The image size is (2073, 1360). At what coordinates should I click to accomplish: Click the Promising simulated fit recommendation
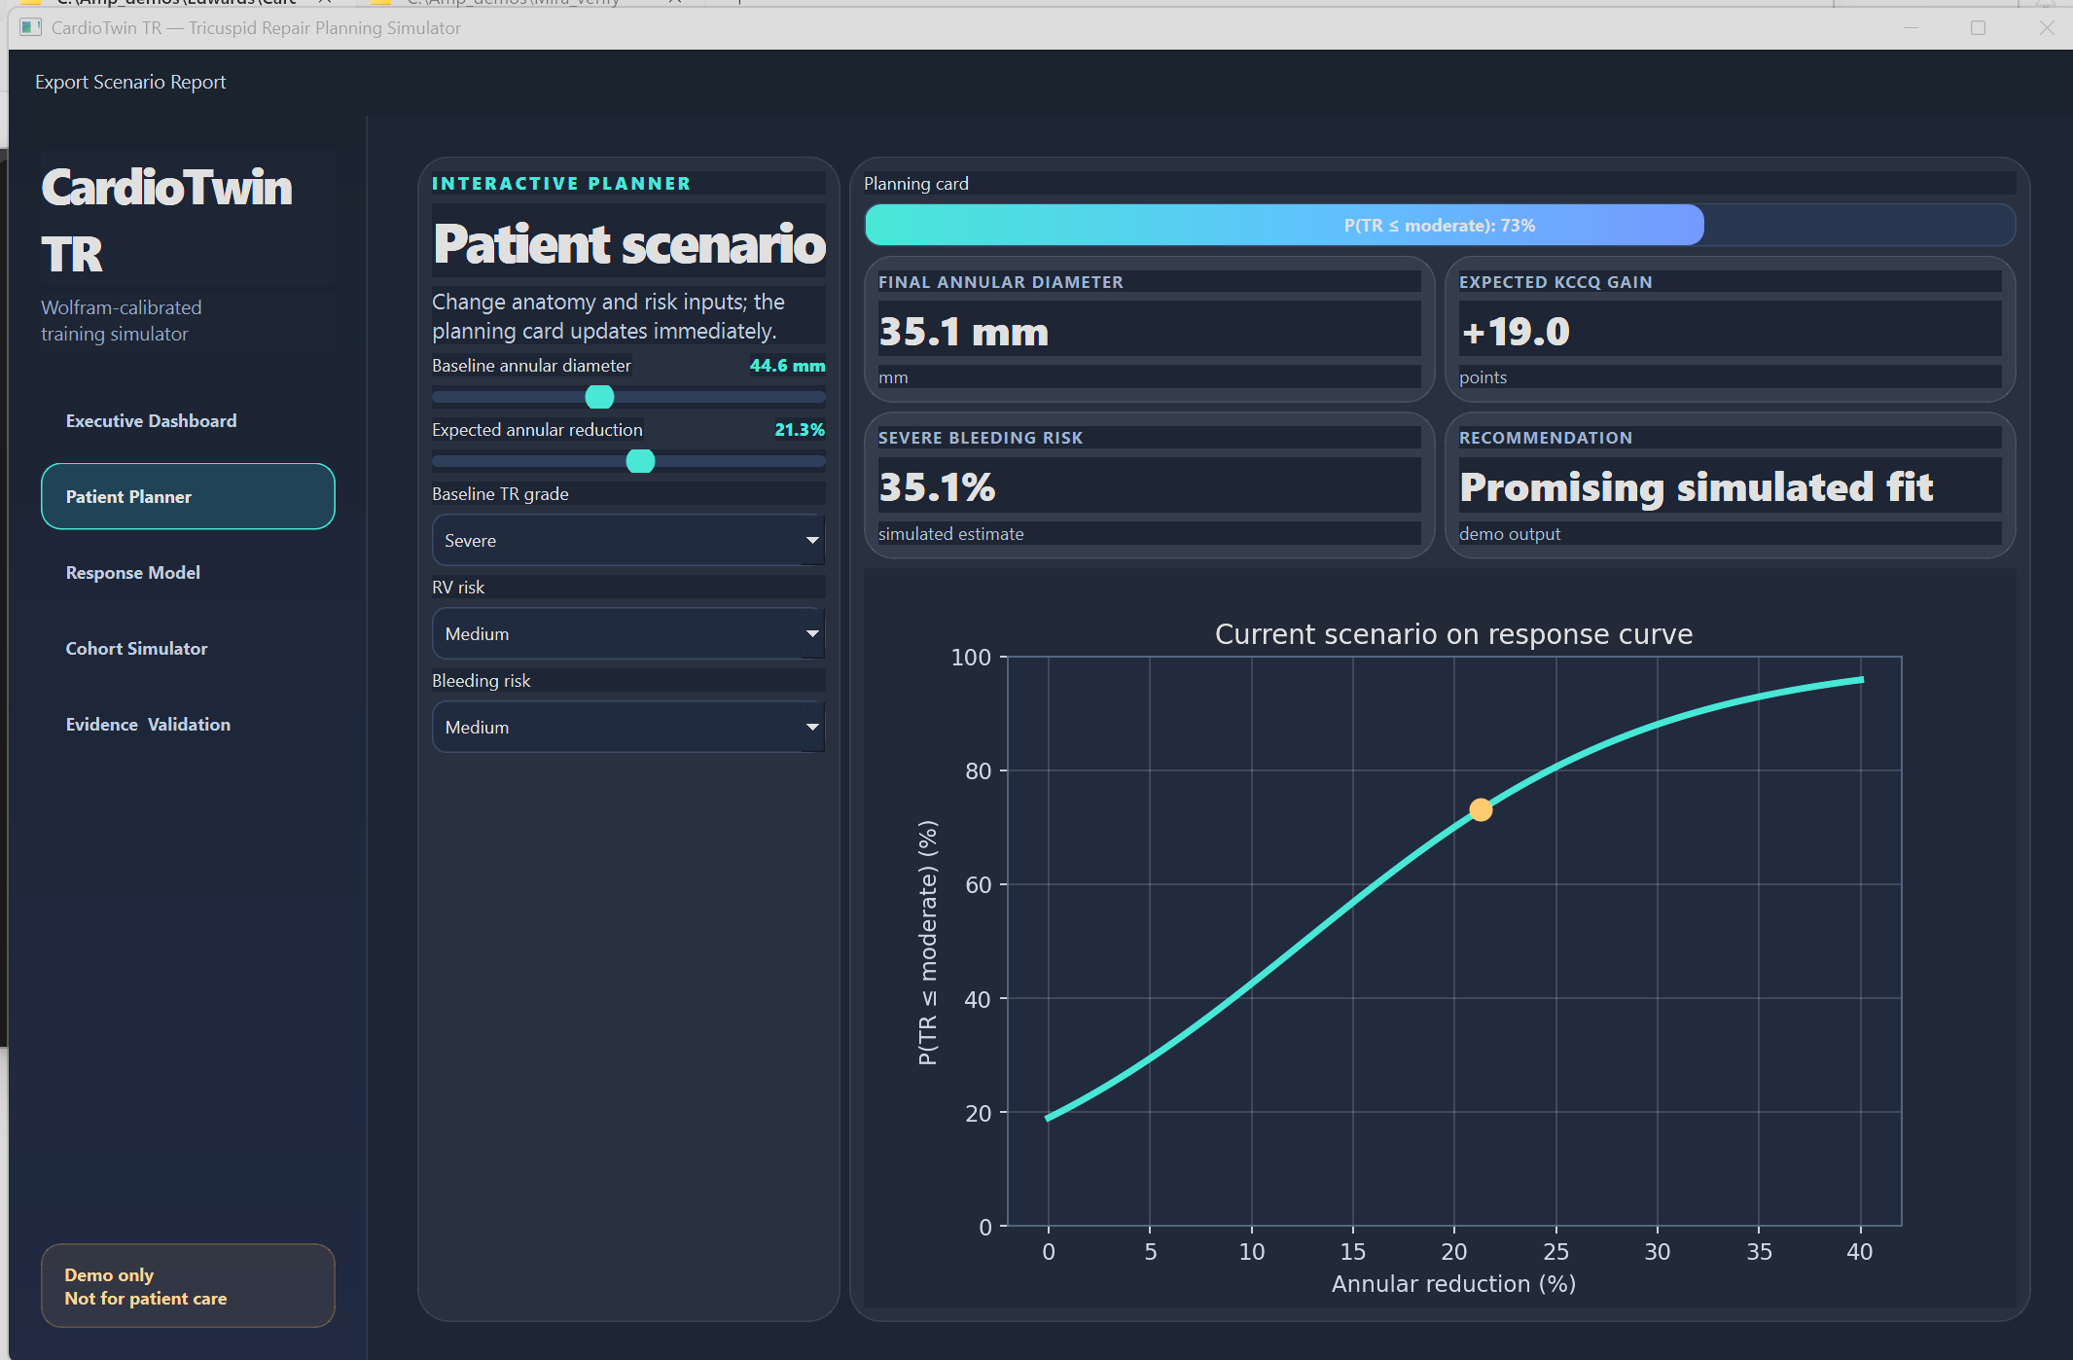tap(1697, 487)
